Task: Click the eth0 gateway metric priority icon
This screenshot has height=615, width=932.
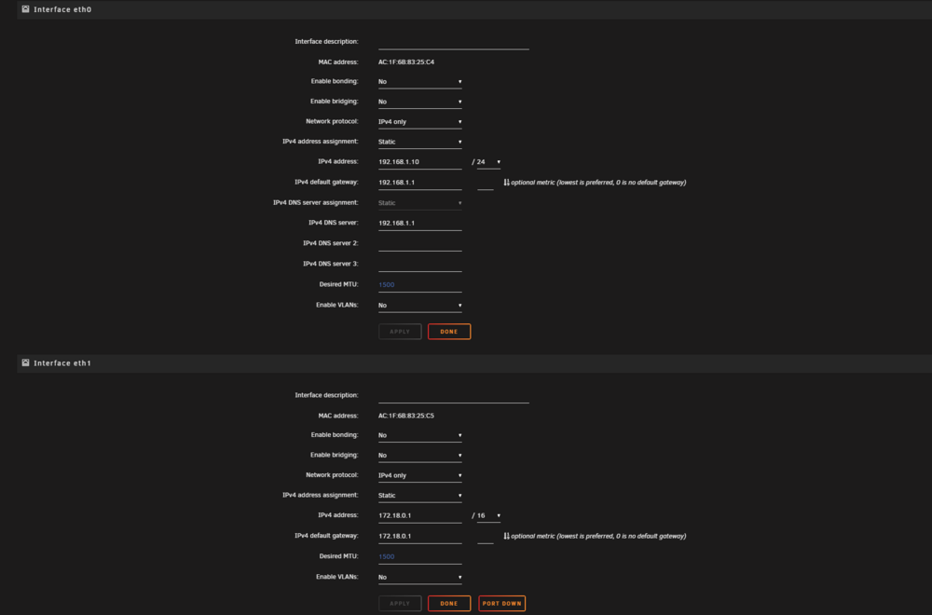Action: 506,183
